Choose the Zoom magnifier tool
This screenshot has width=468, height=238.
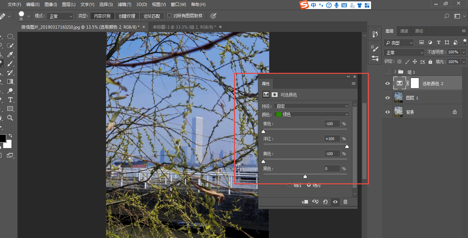click(x=10, y=118)
